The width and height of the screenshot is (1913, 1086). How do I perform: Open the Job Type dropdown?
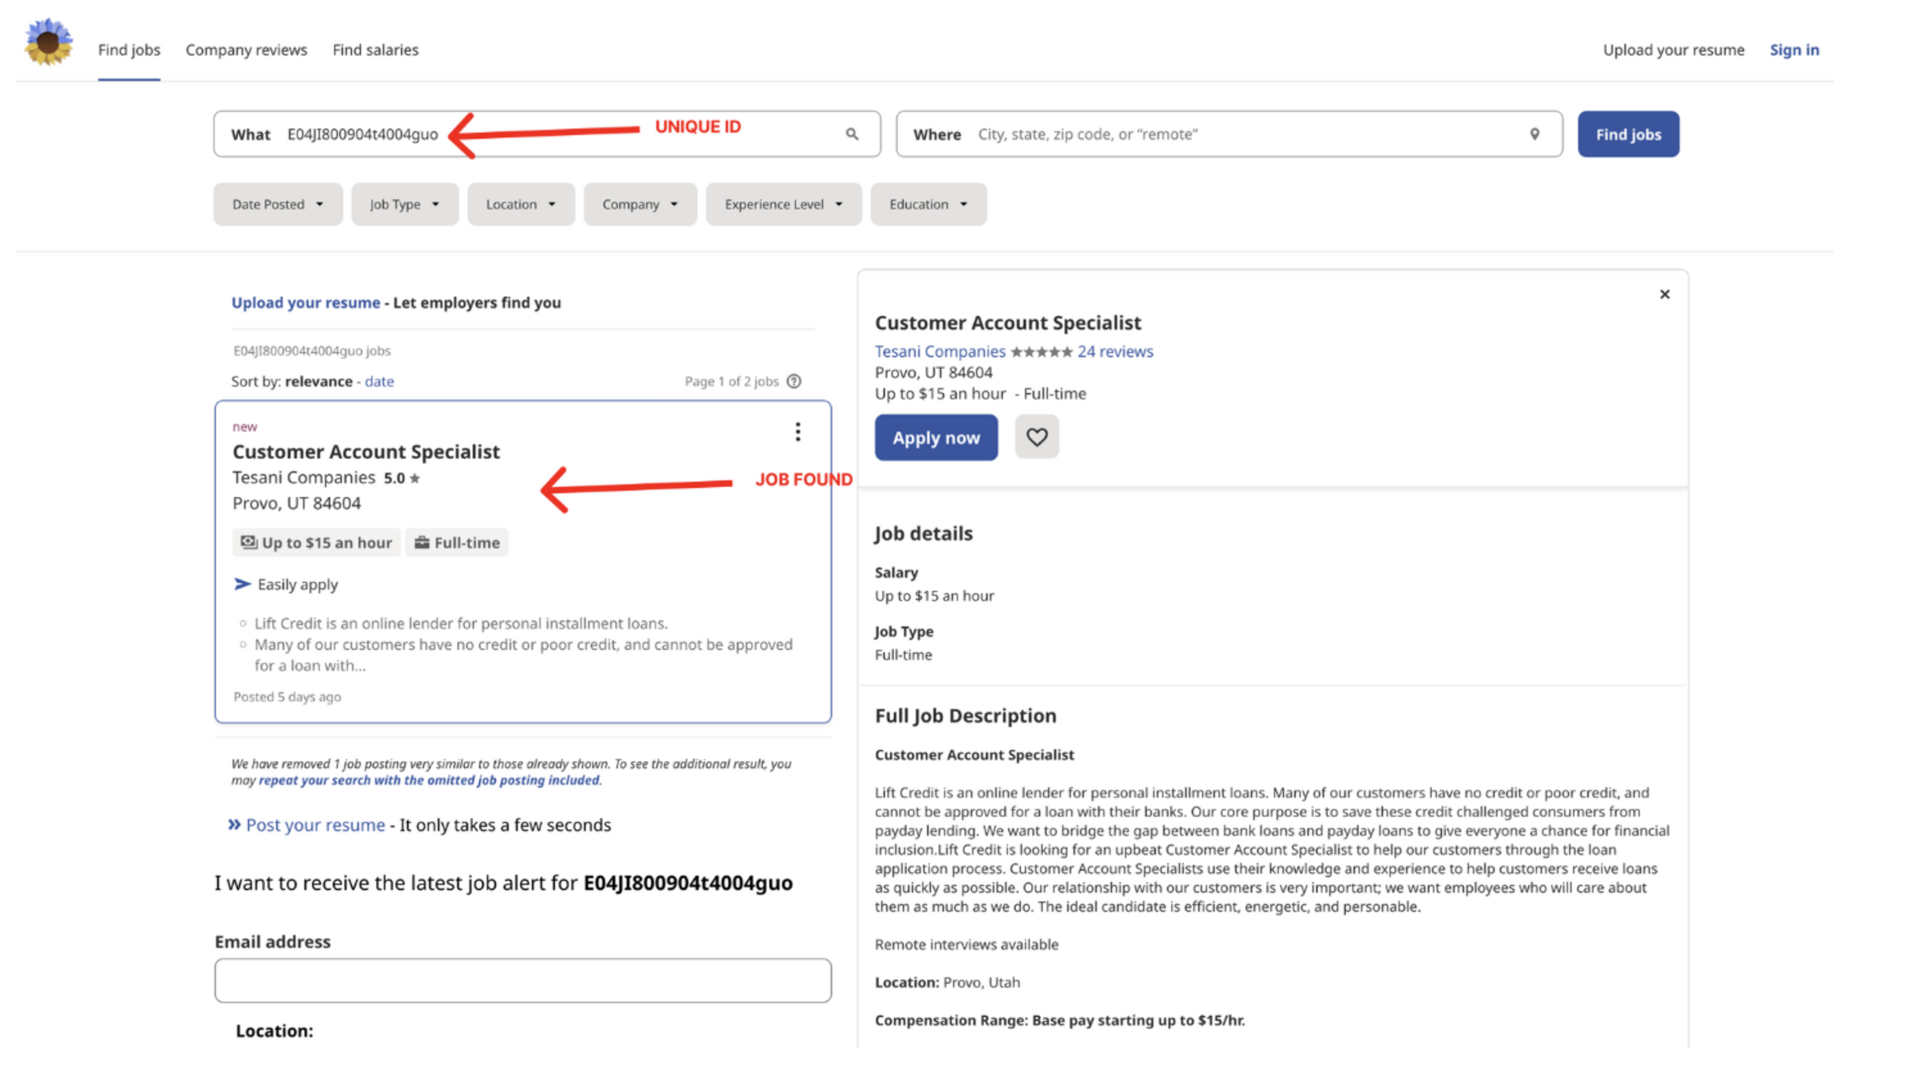tap(404, 204)
